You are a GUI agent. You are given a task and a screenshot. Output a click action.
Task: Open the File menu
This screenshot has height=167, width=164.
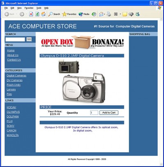pyautogui.click(x=6, y=8)
